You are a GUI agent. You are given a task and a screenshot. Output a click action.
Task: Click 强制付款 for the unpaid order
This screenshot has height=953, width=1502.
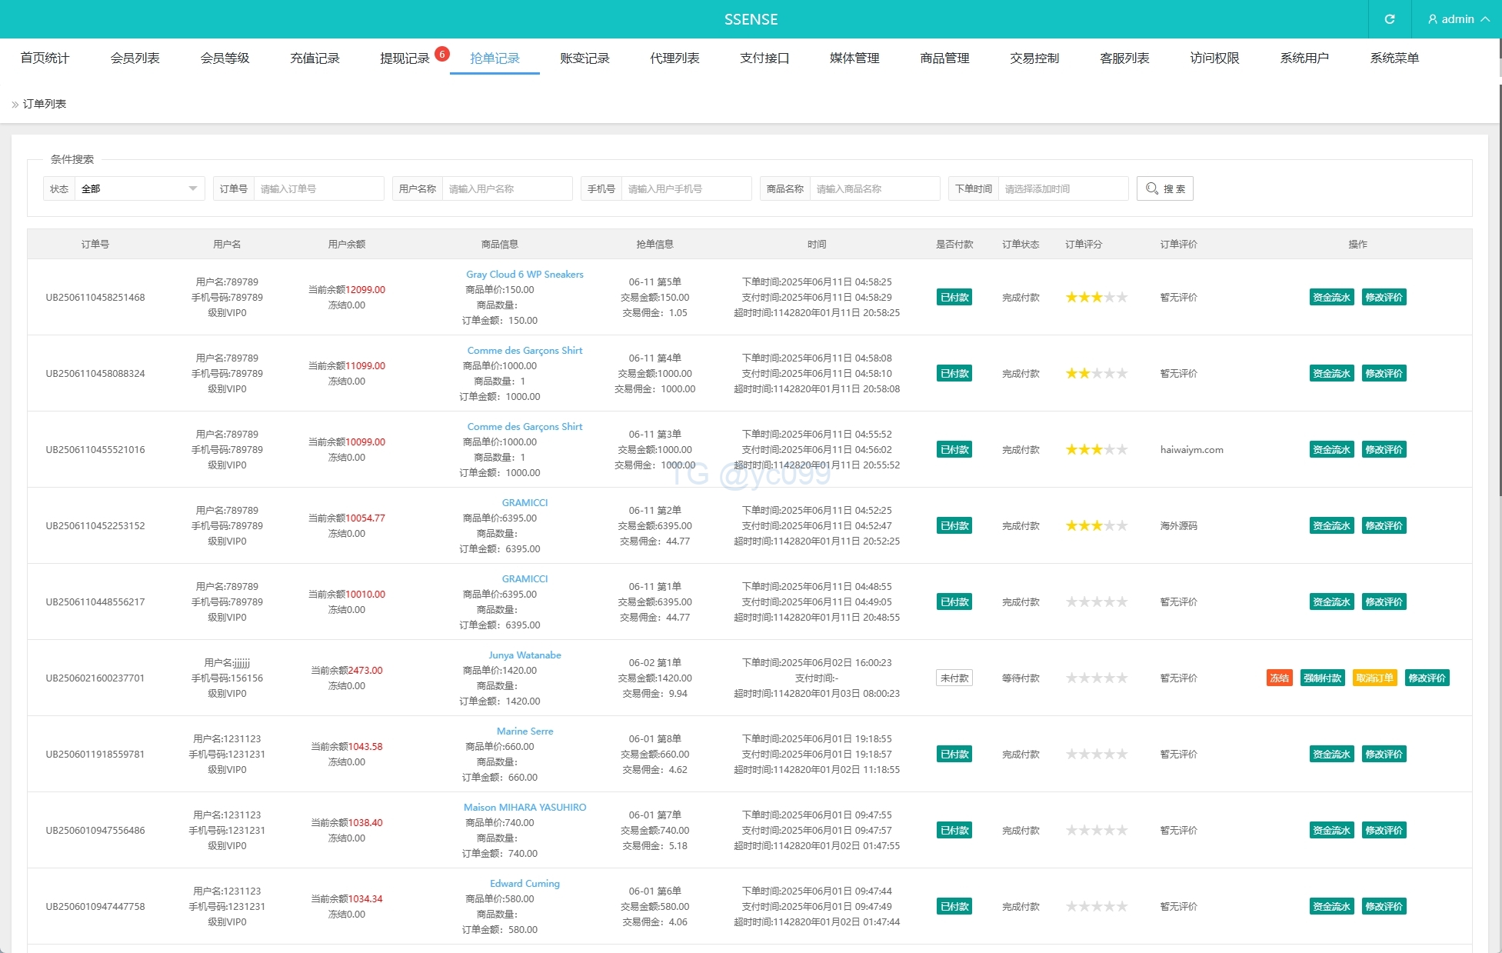(x=1322, y=678)
